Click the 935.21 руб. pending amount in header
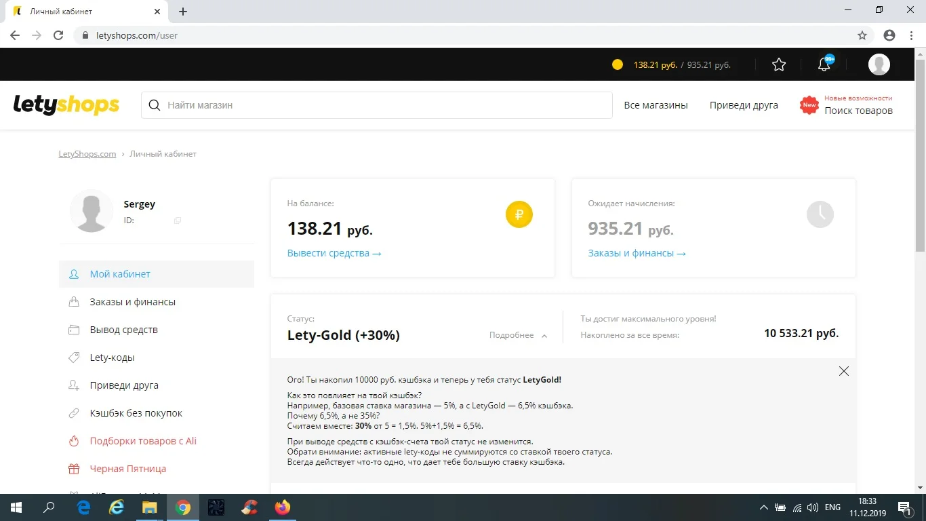Image resolution: width=926 pixels, height=521 pixels. click(709, 65)
